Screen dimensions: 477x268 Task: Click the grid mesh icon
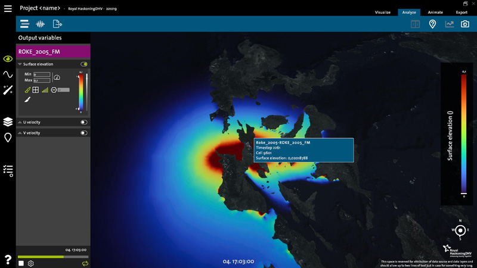point(36,90)
